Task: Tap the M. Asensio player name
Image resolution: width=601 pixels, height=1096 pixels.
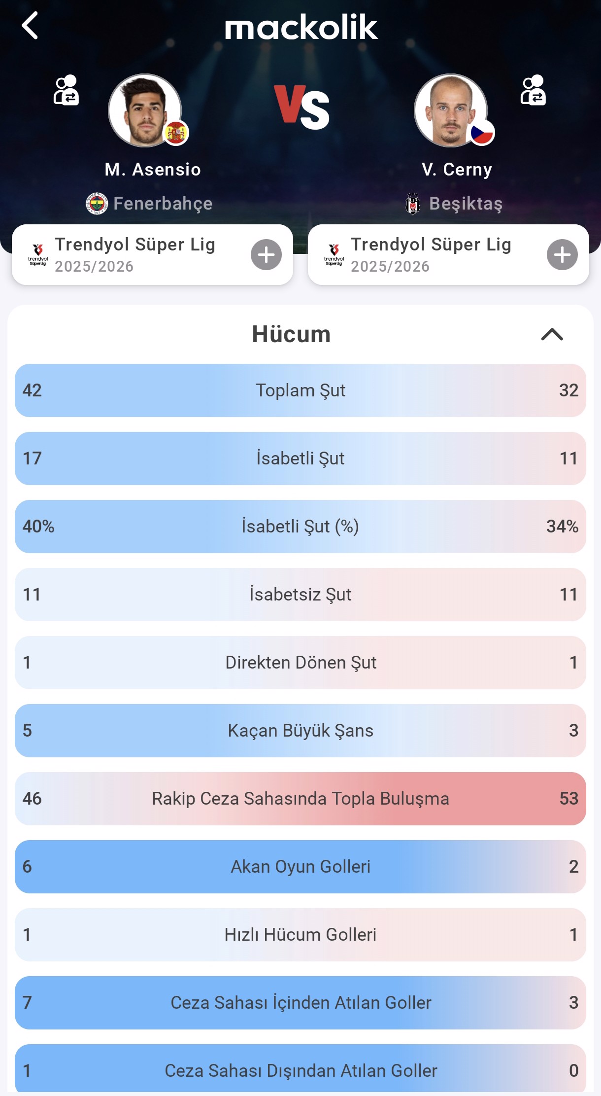Action: pos(153,170)
